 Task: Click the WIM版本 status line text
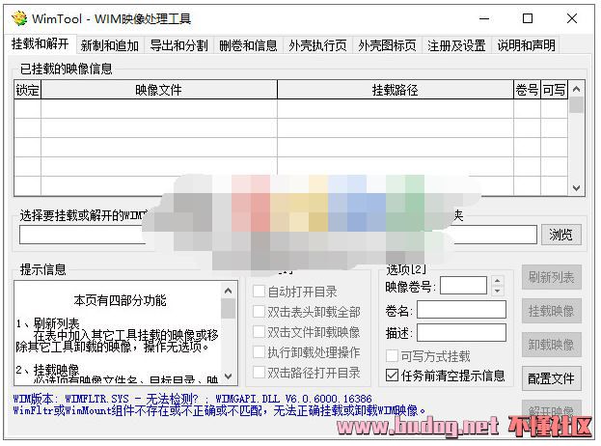(192, 399)
